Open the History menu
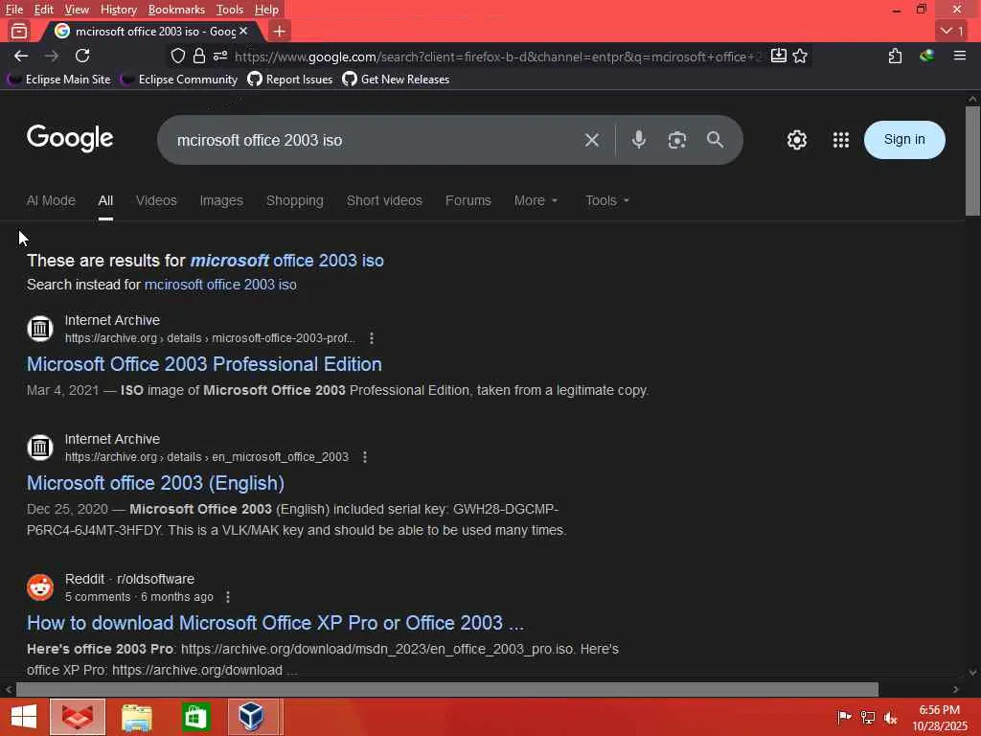This screenshot has width=981, height=736. tap(118, 10)
